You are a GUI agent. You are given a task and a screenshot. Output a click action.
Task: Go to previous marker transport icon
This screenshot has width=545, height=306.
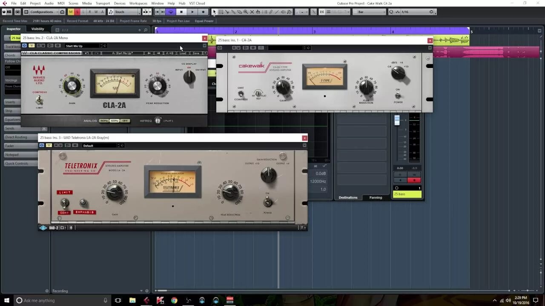coord(157,12)
